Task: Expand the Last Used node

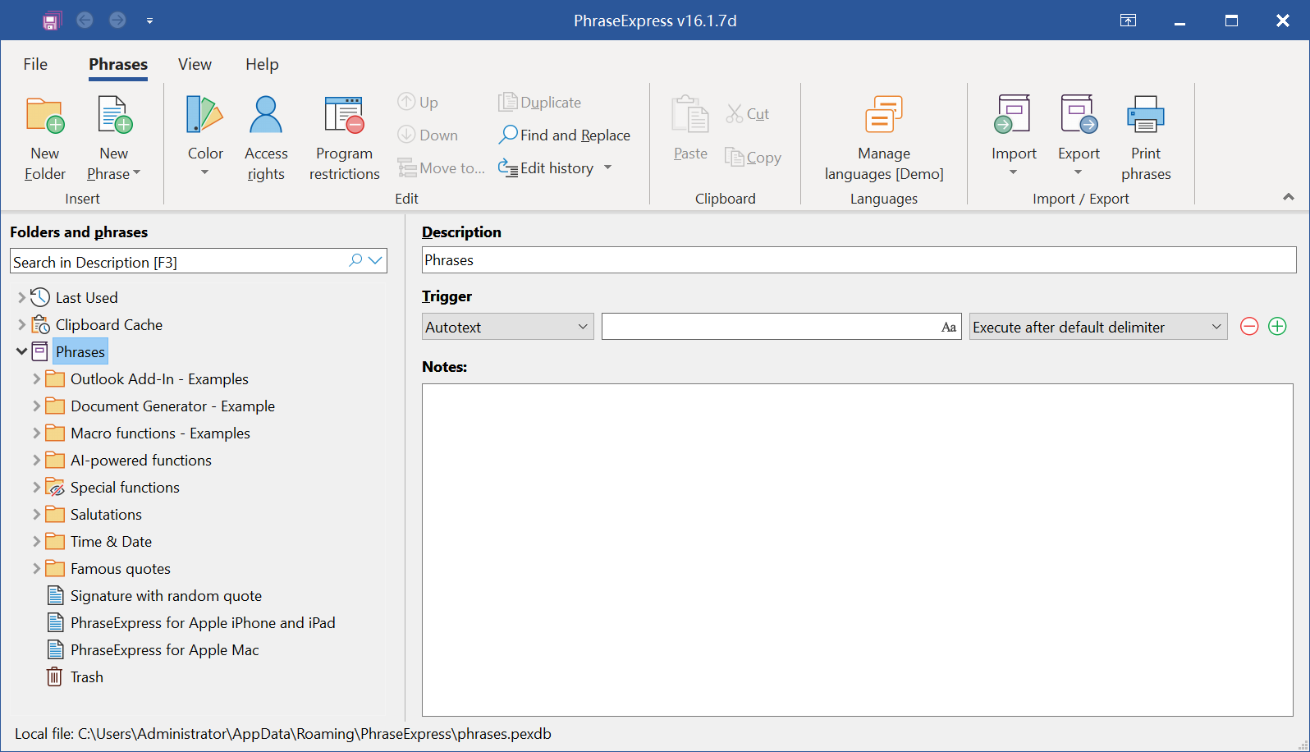Action: (x=22, y=297)
